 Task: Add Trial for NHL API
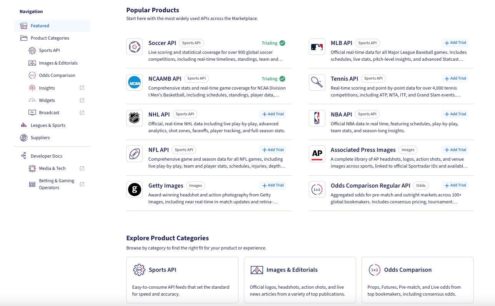pos(273,114)
